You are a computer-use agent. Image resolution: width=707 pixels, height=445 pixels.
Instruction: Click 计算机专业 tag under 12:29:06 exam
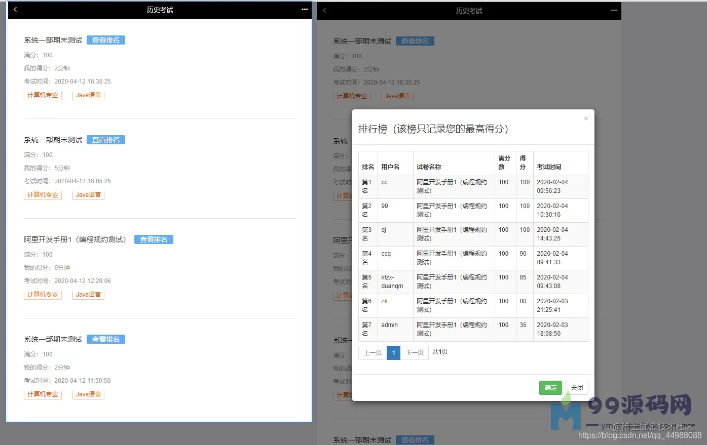pos(43,295)
